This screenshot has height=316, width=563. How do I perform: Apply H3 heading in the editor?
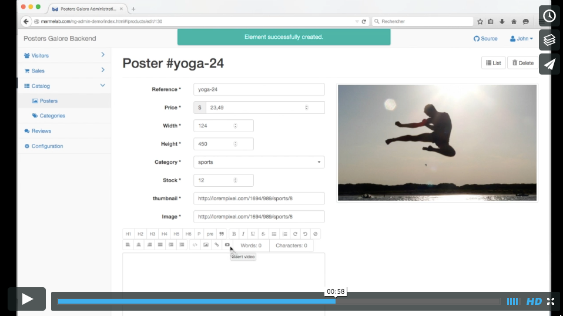click(x=152, y=234)
